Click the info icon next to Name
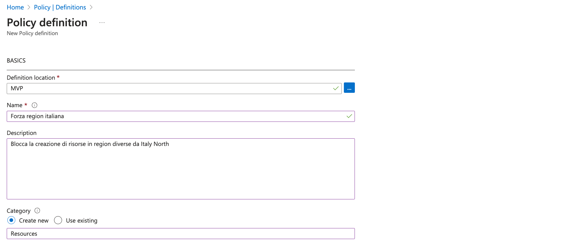This screenshot has height=247, width=561. (35, 105)
